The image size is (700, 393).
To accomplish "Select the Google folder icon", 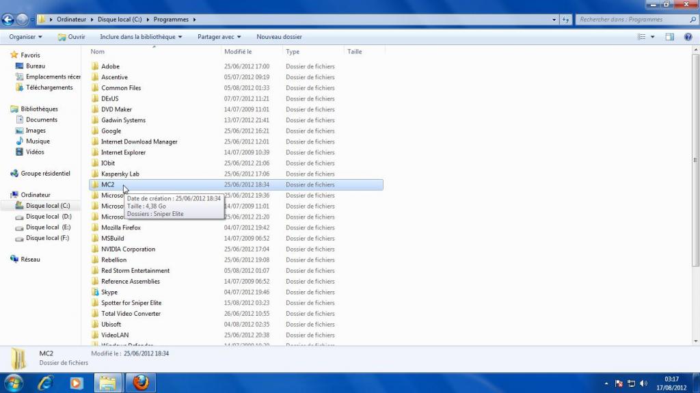I will [94, 131].
